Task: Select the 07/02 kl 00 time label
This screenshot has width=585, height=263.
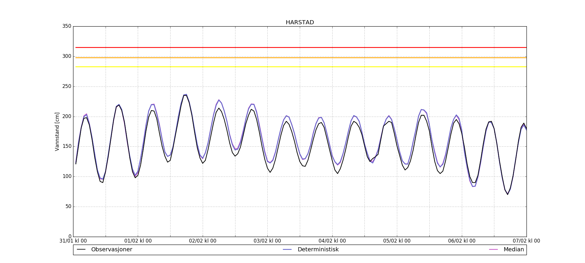Action: 526,241
